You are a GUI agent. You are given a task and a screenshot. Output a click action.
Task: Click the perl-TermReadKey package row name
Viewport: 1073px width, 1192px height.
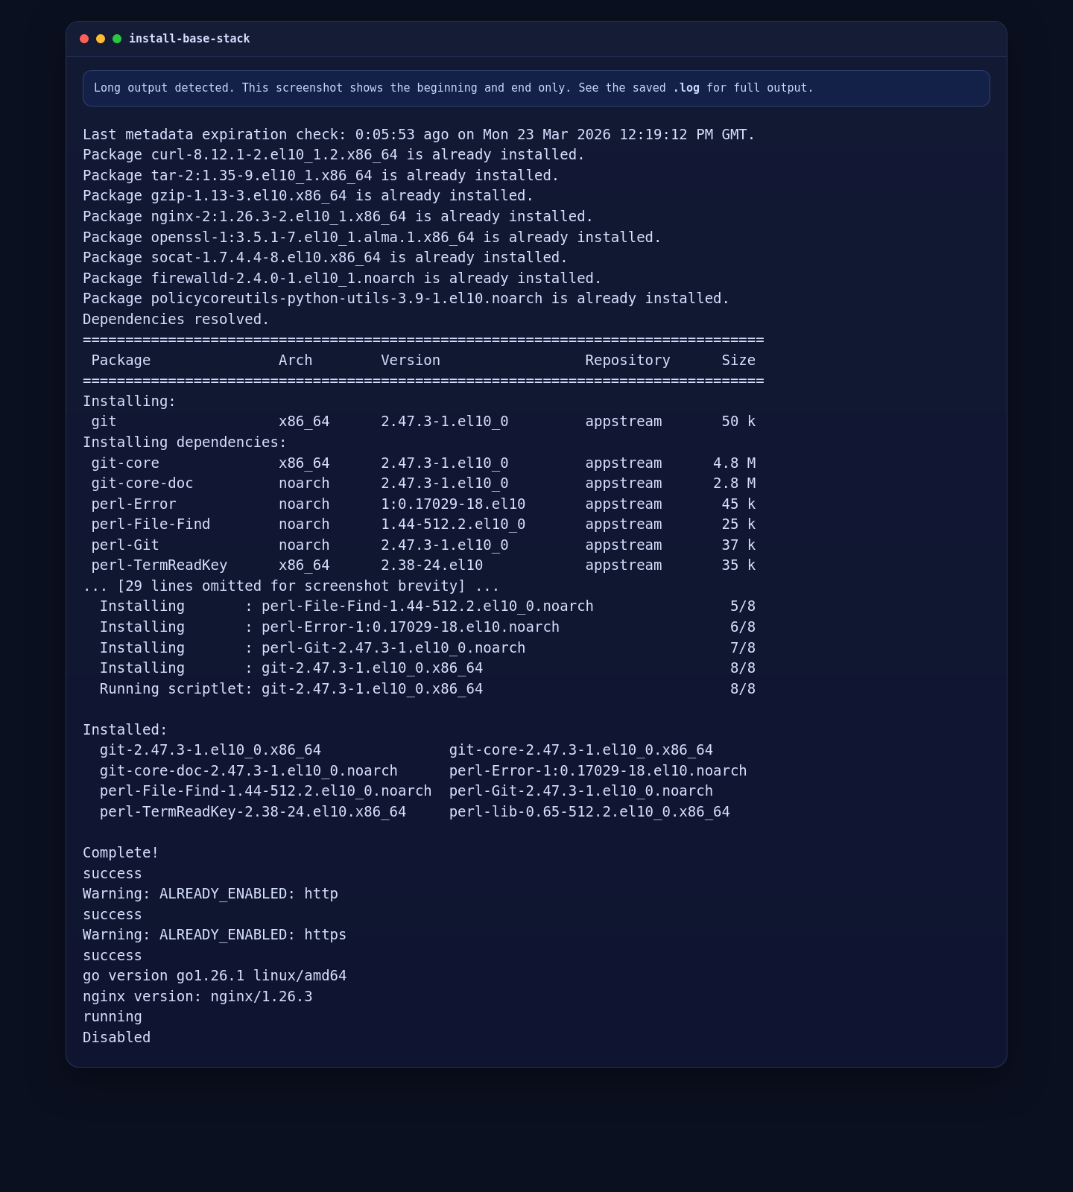[159, 565]
